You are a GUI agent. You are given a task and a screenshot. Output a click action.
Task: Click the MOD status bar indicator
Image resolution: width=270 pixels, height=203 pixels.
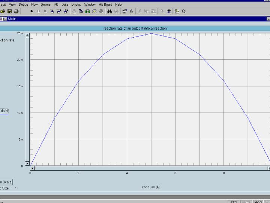tap(258, 202)
